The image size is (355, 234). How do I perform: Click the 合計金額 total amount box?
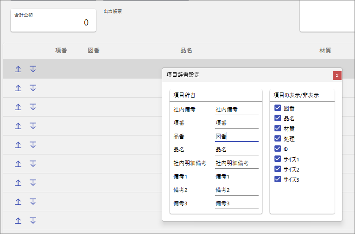tap(53, 20)
